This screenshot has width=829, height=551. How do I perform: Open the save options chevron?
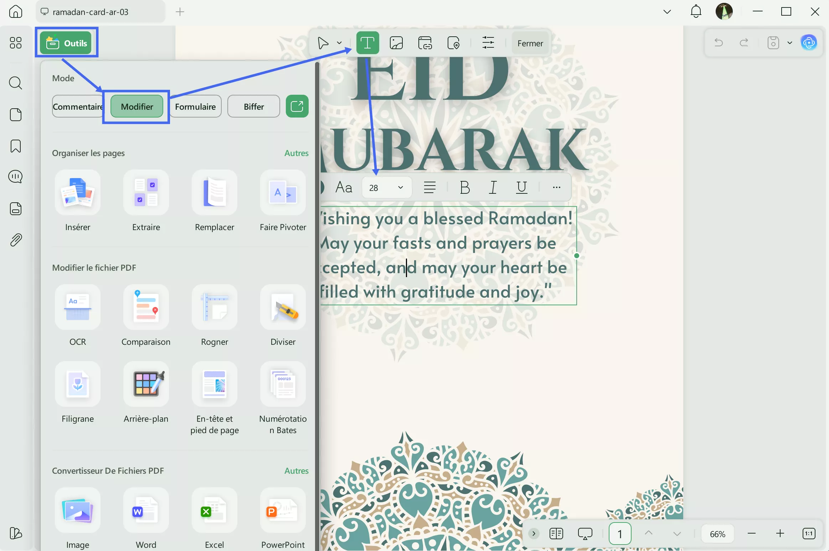pos(789,43)
